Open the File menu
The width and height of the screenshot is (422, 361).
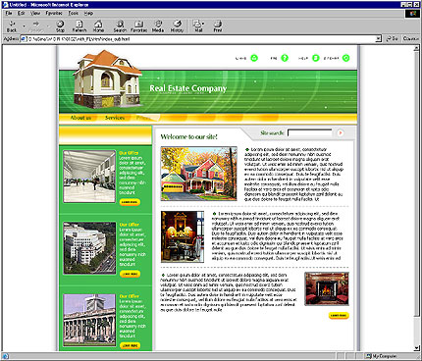(9, 13)
